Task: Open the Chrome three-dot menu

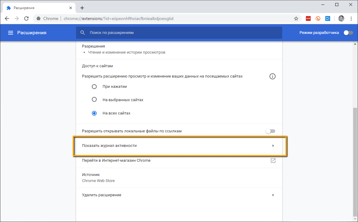Action: pyautogui.click(x=351, y=18)
